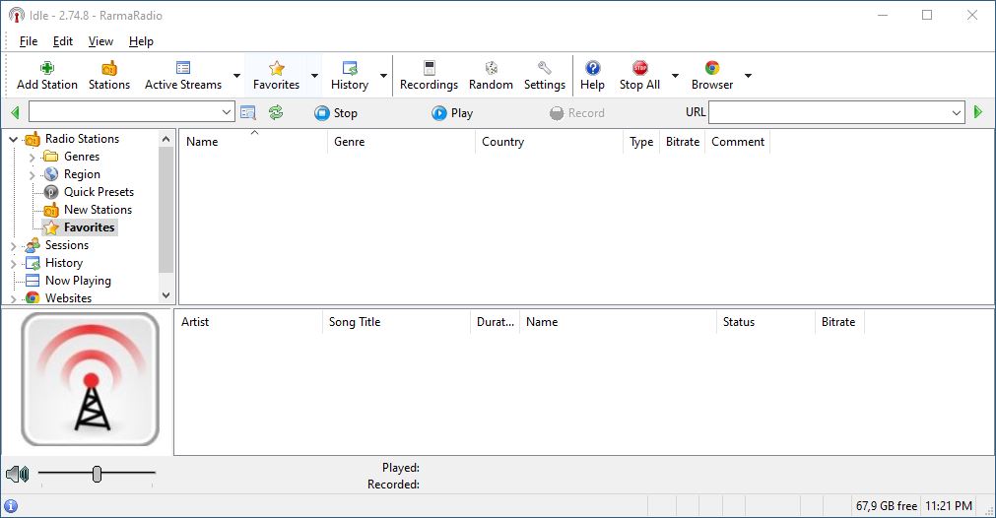Image resolution: width=996 pixels, height=518 pixels.
Task: Click the radio tower logo image
Action: pos(91,379)
